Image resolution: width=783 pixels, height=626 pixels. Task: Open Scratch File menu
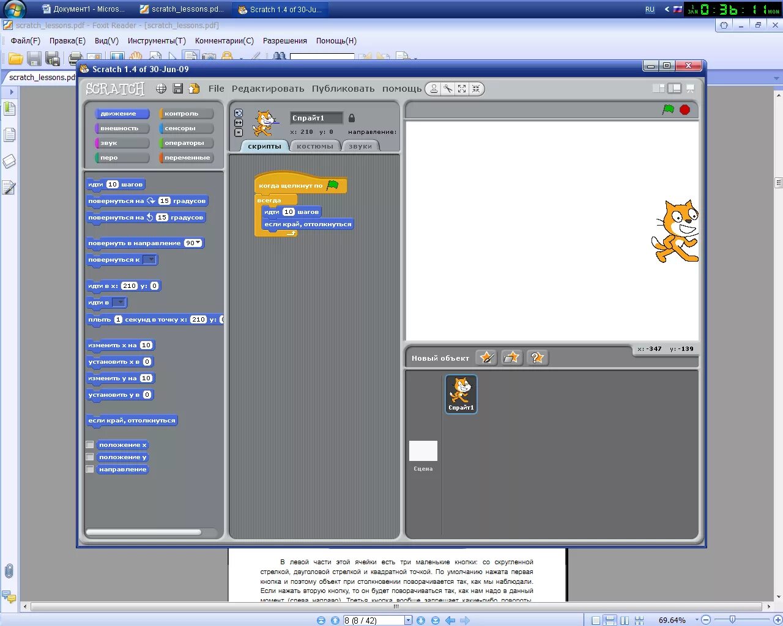[x=216, y=89]
